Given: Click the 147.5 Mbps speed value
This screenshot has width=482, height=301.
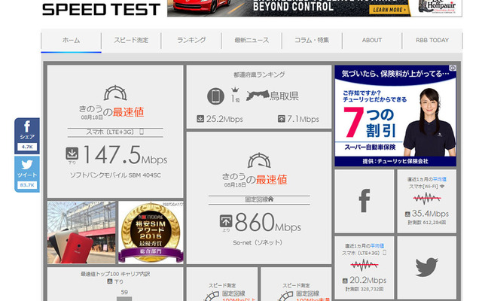Looking at the screenshot, I should 125,154.
